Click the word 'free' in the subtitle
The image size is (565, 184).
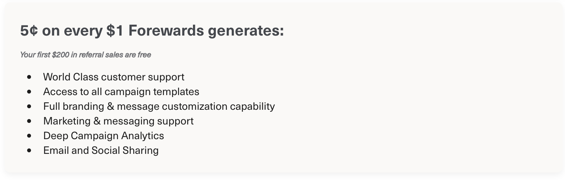pyautogui.click(x=144, y=55)
